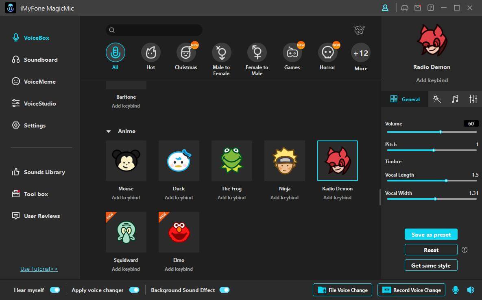This screenshot has width=482, height=300.
Task: Open VoiceBox in the sidebar
Action: pos(31,38)
